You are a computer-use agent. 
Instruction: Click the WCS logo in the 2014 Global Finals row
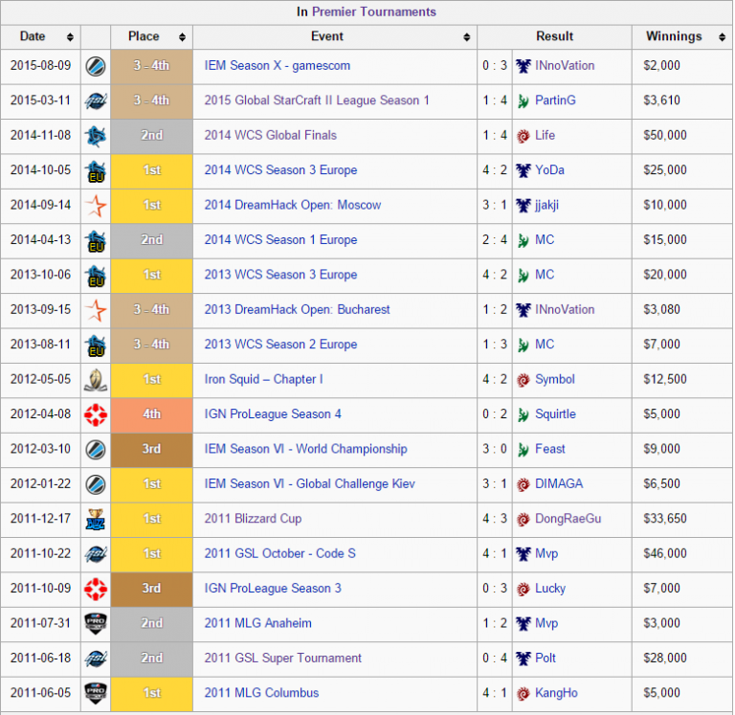point(95,136)
